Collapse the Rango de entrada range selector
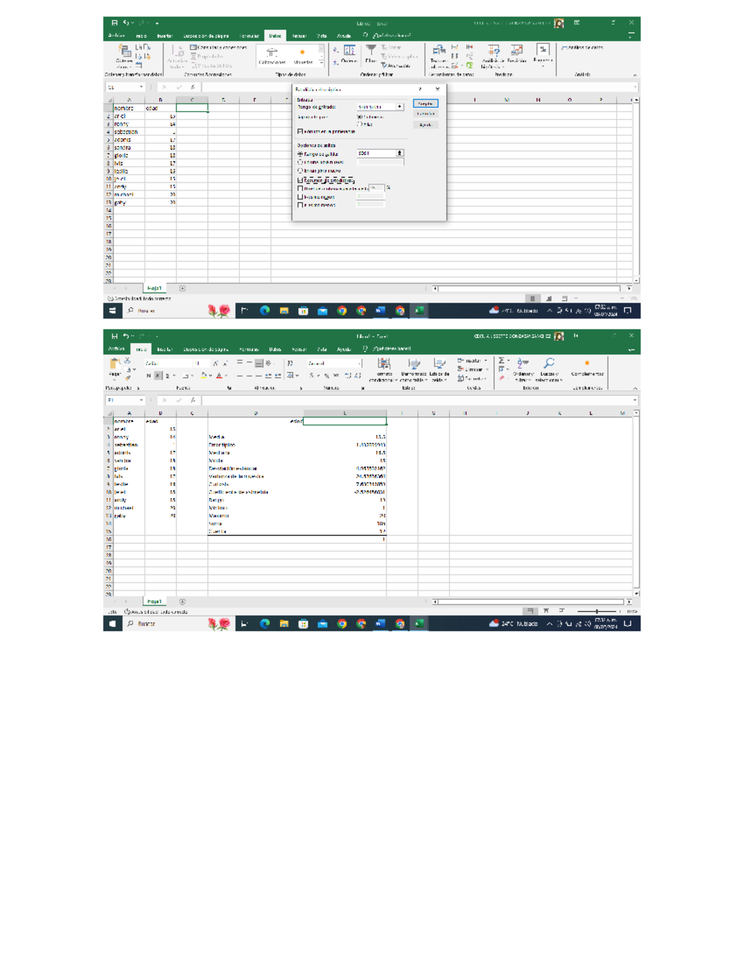 point(399,107)
